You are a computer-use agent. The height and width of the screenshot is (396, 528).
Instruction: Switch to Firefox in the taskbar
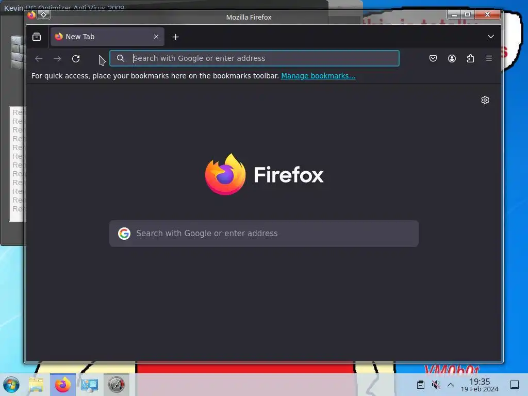[x=62, y=385]
